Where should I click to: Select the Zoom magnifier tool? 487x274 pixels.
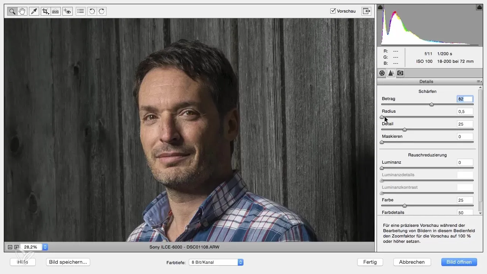tap(12, 11)
